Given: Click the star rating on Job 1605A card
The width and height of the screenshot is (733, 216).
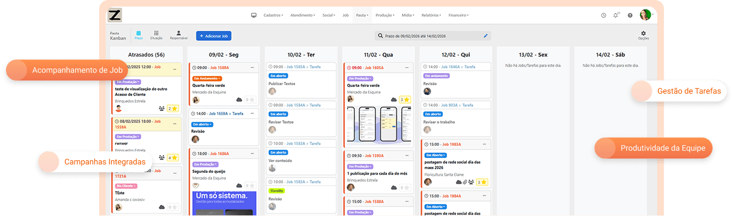Looking at the screenshot, I should 404,100.
